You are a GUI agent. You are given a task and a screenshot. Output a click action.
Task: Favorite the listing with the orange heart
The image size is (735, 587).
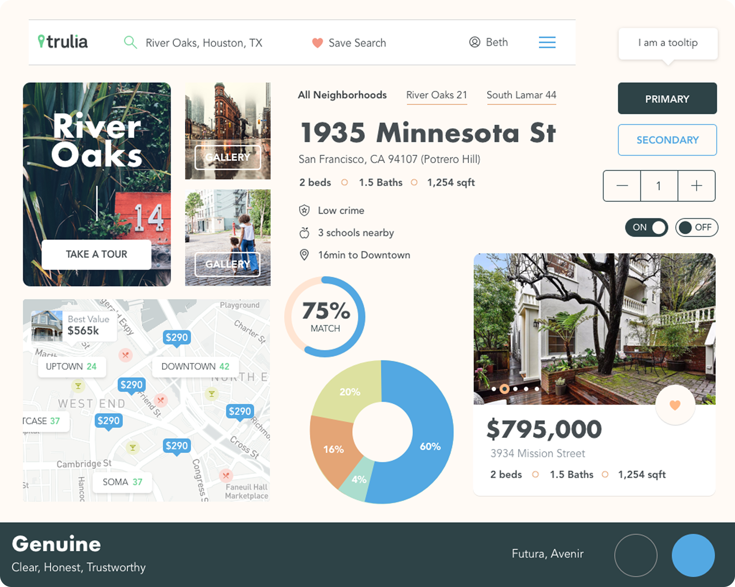(x=675, y=405)
